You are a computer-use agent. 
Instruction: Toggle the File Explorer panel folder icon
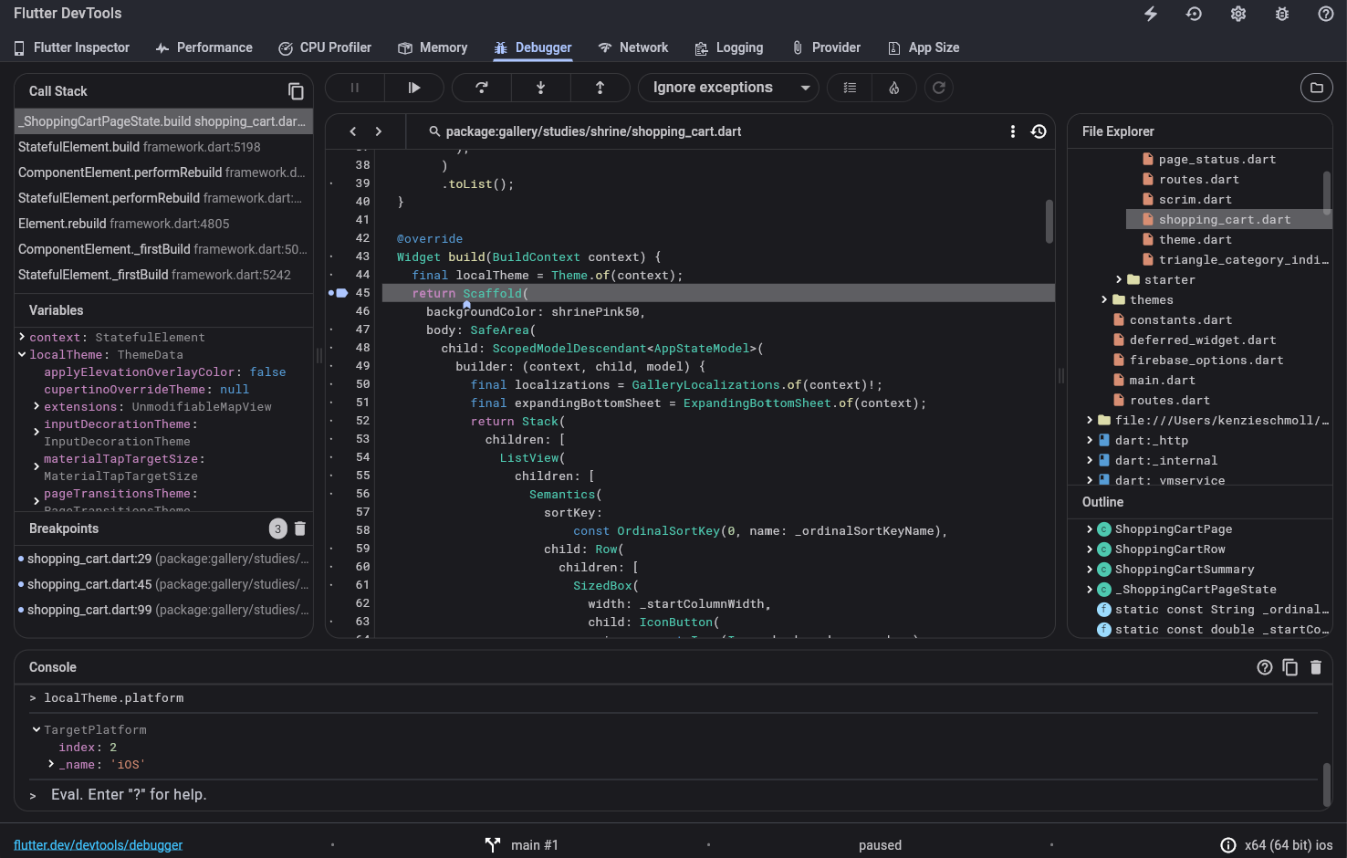coord(1316,87)
